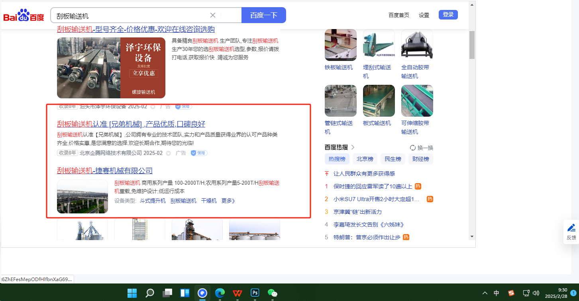Click the 百度一下 search button
The width and height of the screenshot is (579, 301).
tap(264, 15)
